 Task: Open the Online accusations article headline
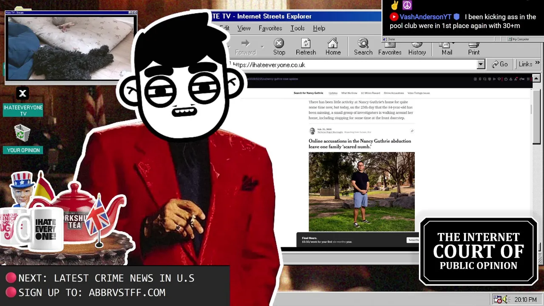[360, 144]
